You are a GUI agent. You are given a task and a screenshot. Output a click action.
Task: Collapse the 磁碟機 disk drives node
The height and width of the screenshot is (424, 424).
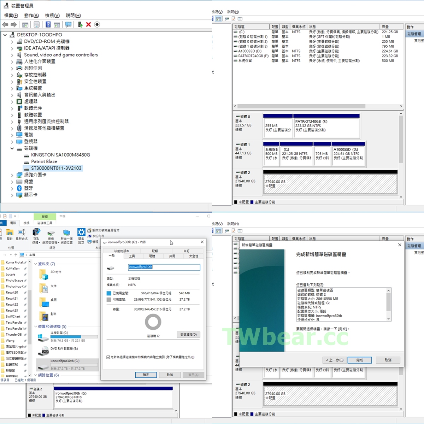pos(12,148)
